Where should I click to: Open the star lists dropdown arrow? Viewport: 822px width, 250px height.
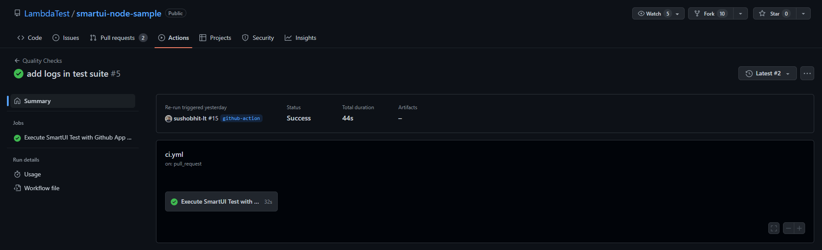[x=803, y=13]
